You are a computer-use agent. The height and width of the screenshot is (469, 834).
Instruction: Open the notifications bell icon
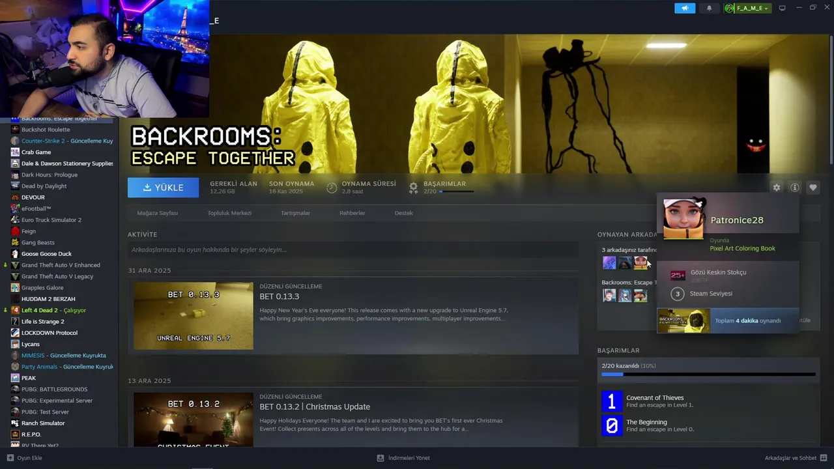click(x=709, y=8)
